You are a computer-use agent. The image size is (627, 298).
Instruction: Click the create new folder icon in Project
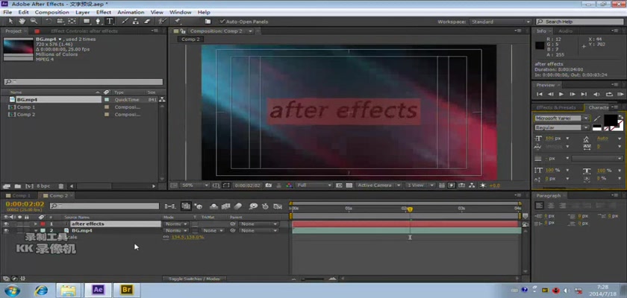[18, 186]
